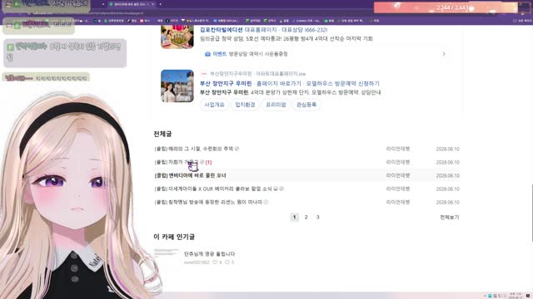Close the active browser tab
This screenshot has width=533, height=299.
pyautogui.click(x=152, y=4)
